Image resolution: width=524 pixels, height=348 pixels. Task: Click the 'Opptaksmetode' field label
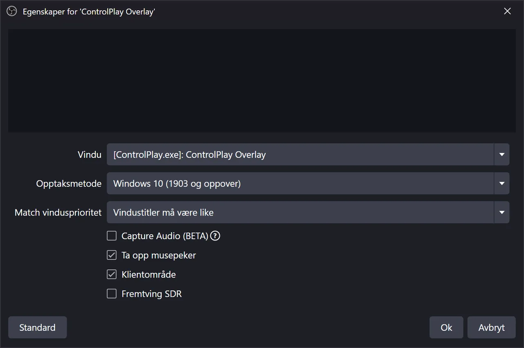(x=69, y=184)
